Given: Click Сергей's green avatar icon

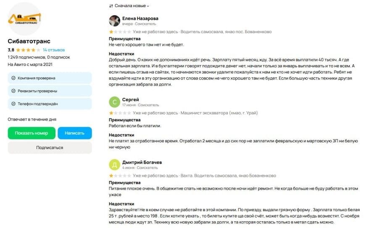Looking at the screenshot, I should click(114, 102).
